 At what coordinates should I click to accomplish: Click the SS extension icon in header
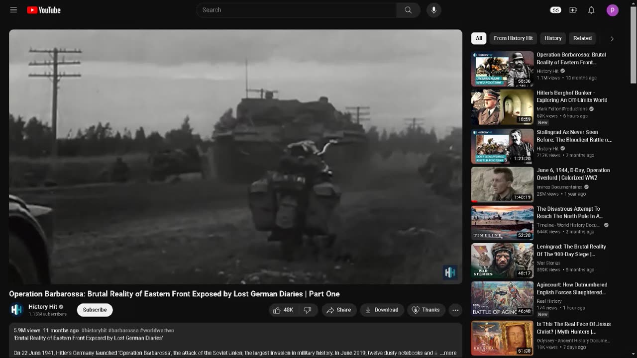[555, 10]
